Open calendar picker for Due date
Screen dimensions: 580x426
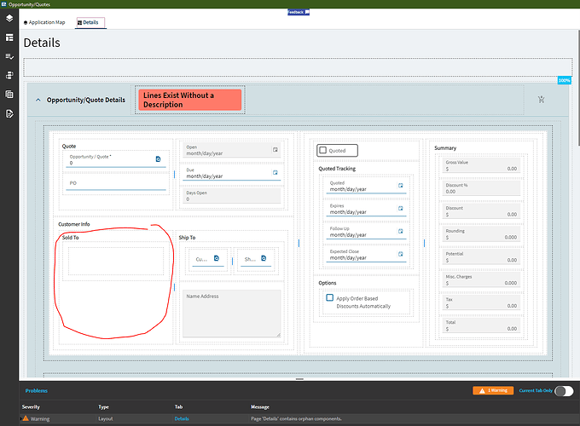[x=275, y=173]
